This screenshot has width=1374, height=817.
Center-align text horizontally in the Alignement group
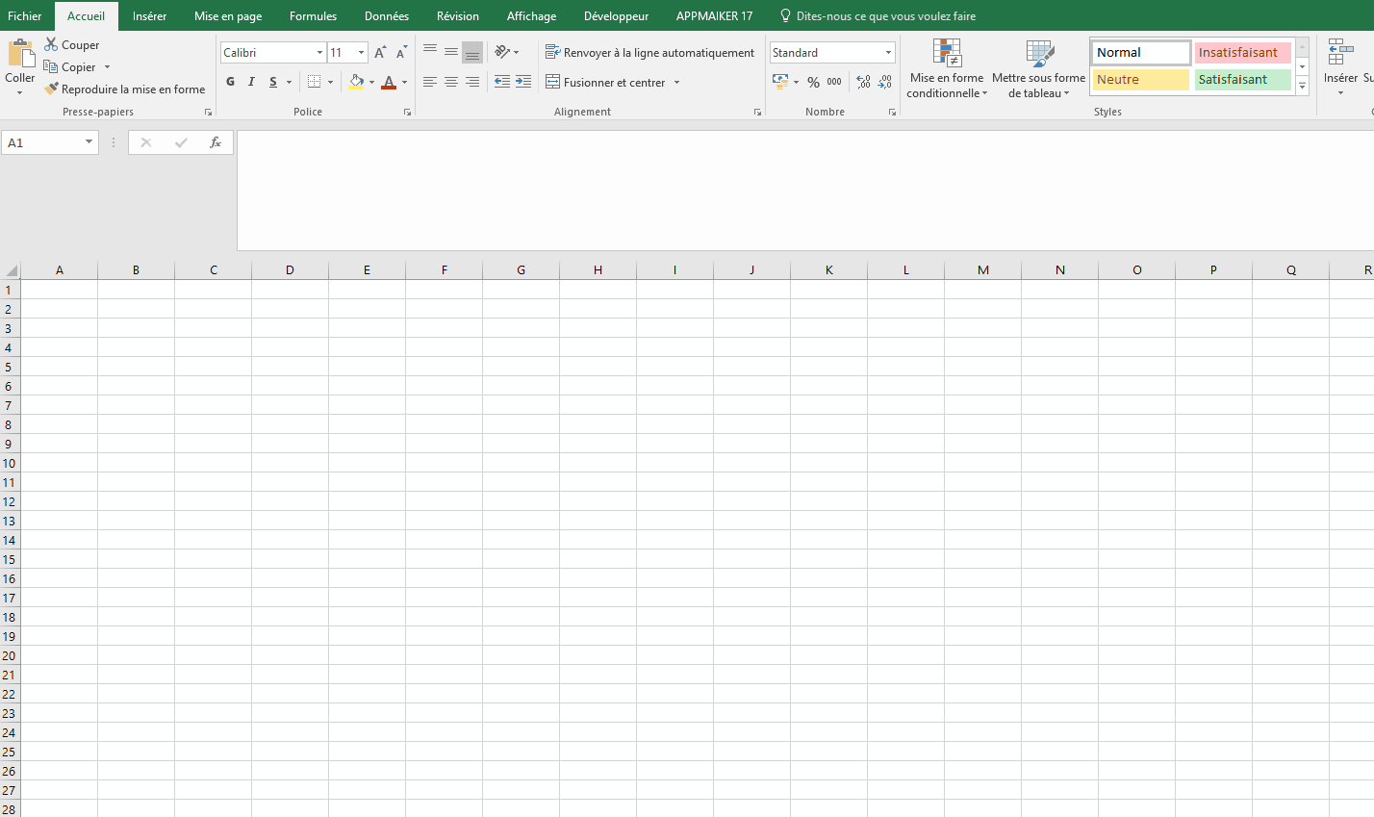(451, 83)
